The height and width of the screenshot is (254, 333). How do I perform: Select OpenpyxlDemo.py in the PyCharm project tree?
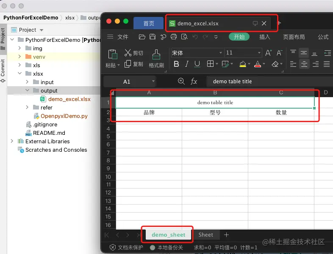(64, 116)
